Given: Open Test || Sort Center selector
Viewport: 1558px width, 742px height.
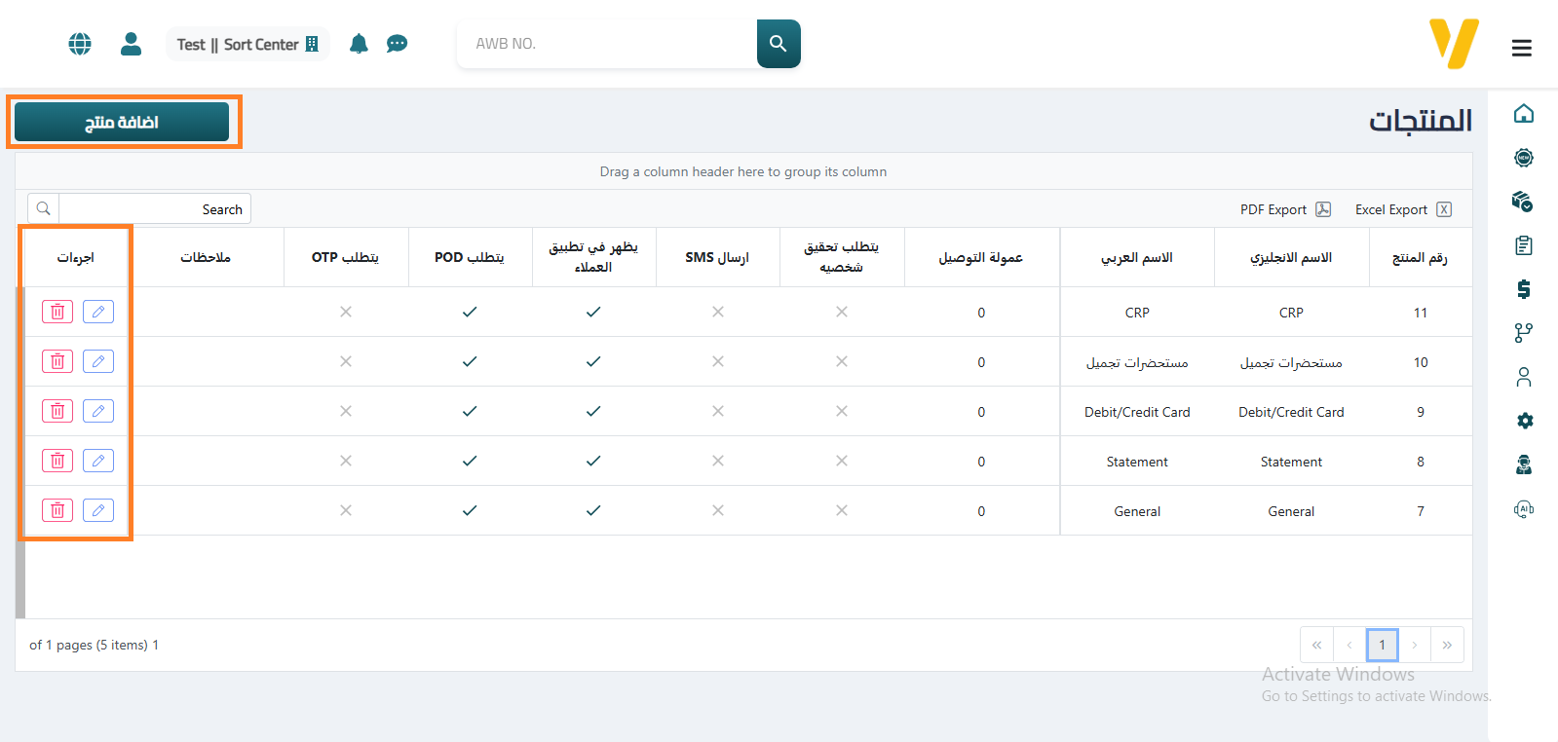Looking at the screenshot, I should coord(247,44).
